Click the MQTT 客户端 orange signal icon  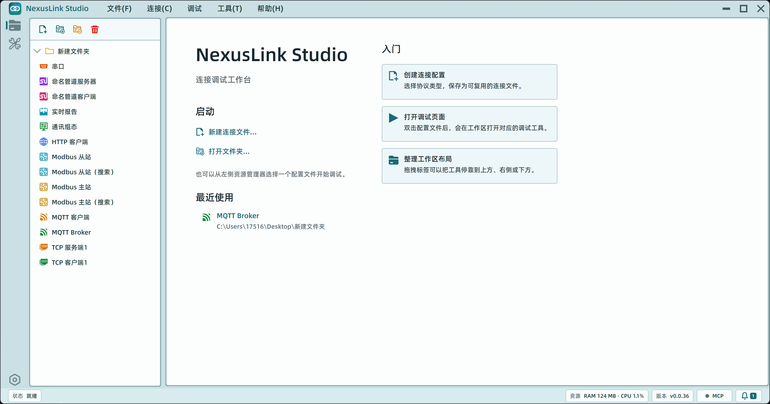(44, 217)
